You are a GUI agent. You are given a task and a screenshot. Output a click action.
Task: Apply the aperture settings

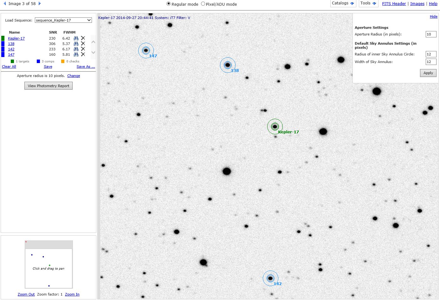point(428,73)
